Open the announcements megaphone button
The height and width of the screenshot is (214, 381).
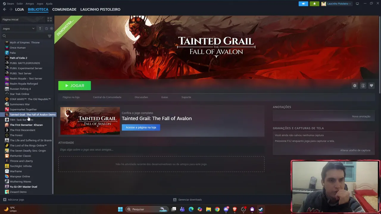[303, 4]
